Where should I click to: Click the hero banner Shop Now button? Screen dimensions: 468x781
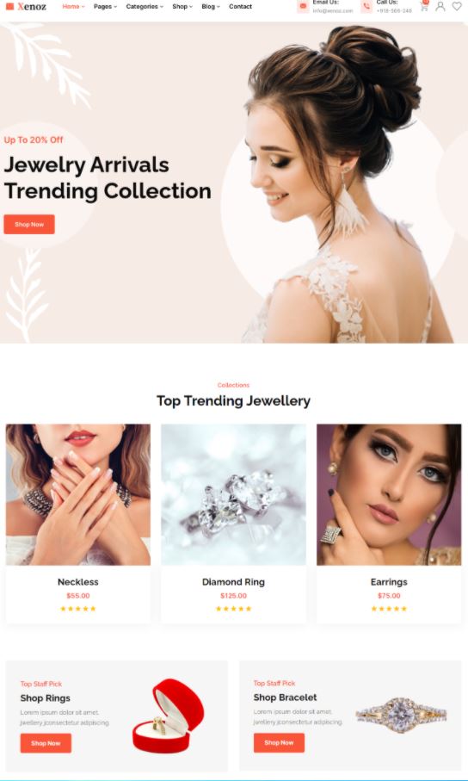29,224
